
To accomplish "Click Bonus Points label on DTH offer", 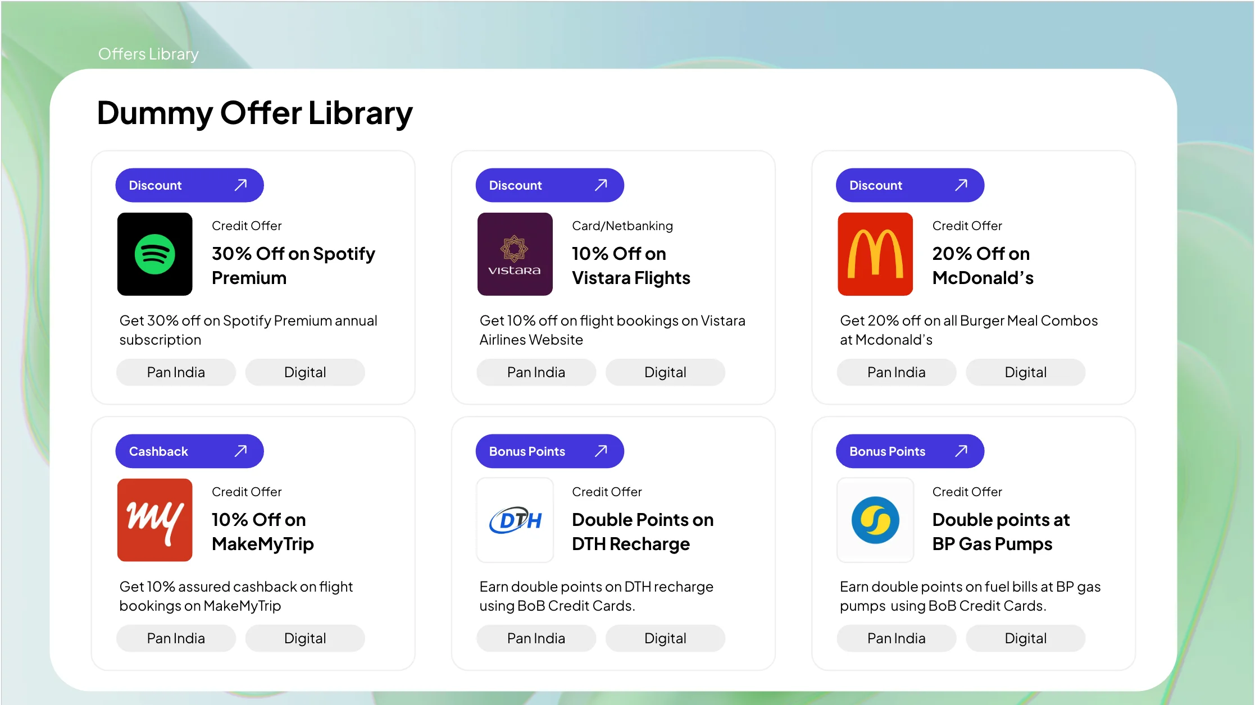I will [527, 451].
